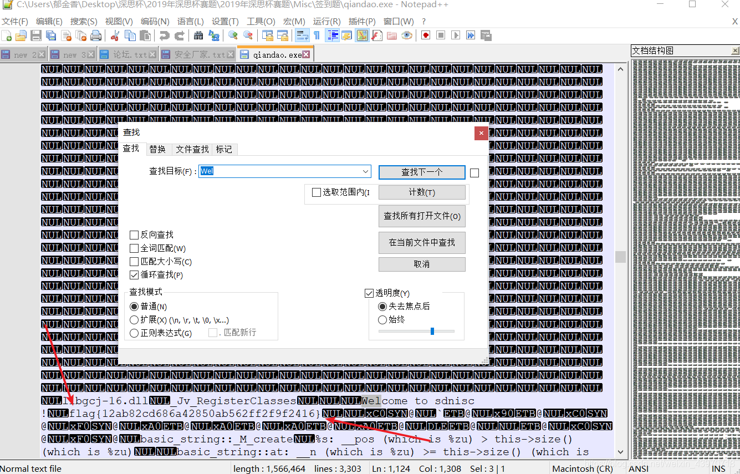Close the 文档结构图 panel
Screen dimensions: 740x474
point(735,50)
